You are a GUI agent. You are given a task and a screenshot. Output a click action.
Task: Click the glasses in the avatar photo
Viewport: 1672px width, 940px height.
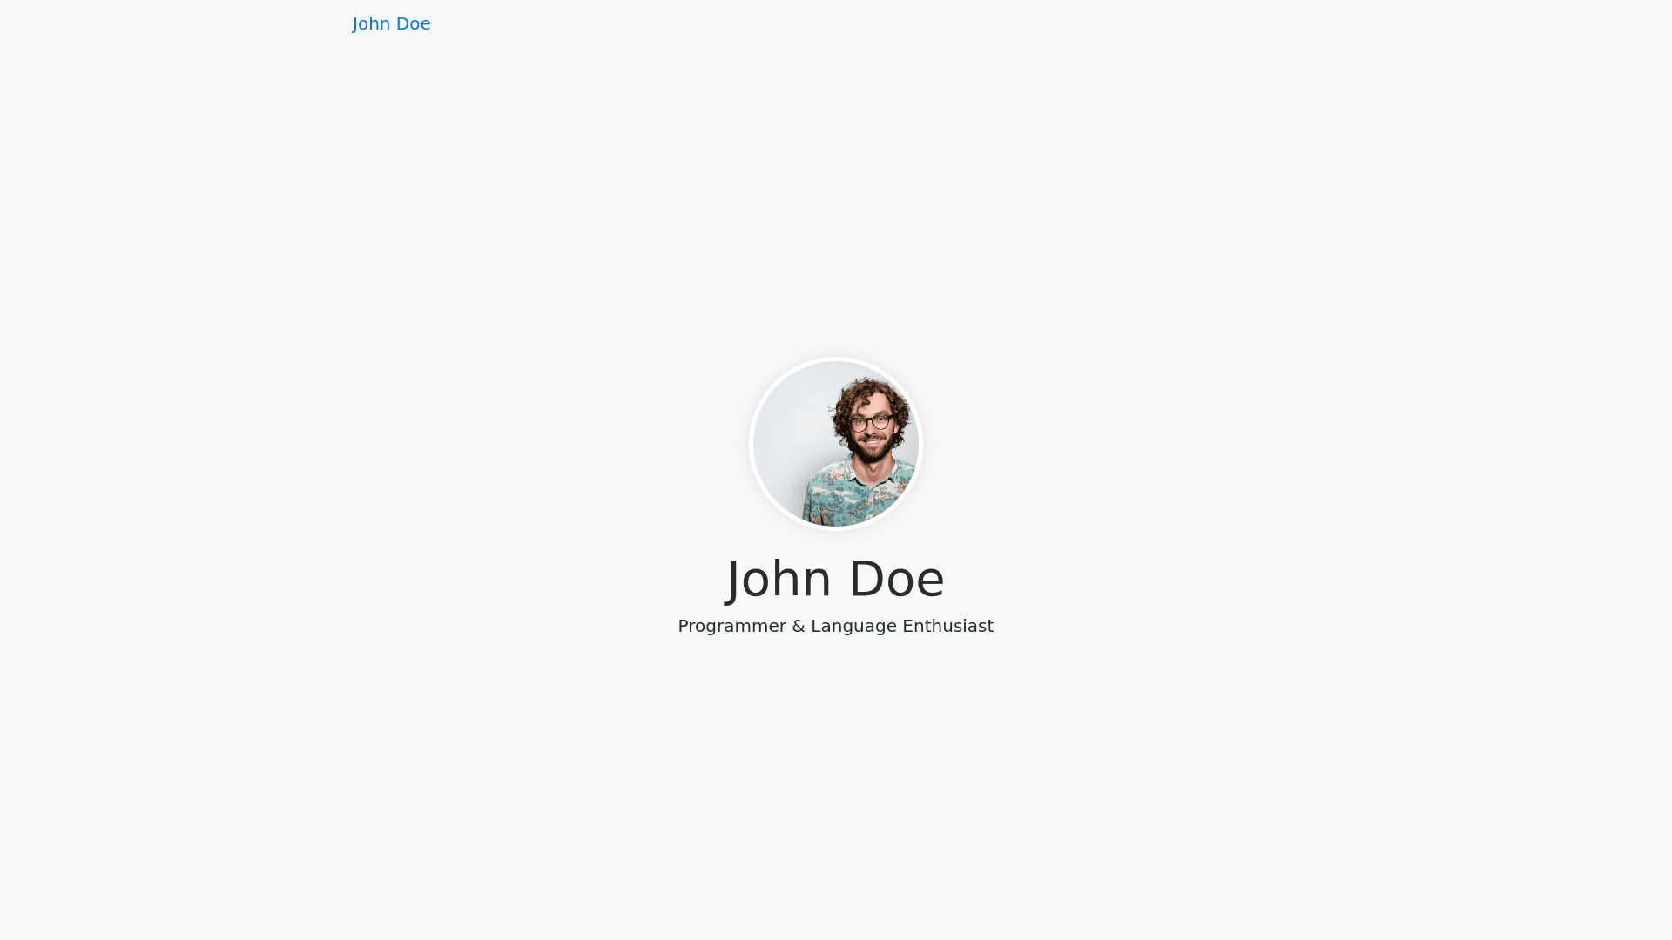[x=871, y=423]
